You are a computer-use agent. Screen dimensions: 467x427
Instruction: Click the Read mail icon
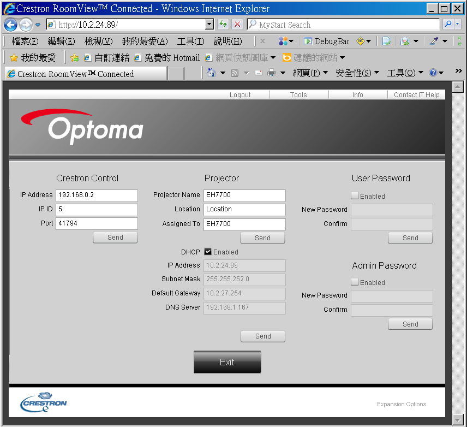pos(259,73)
